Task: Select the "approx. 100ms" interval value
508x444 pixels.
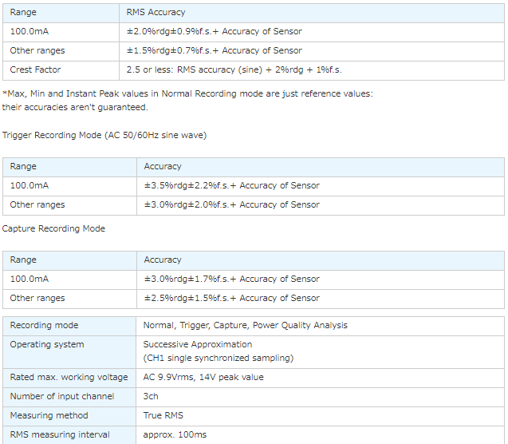Action: point(174,435)
